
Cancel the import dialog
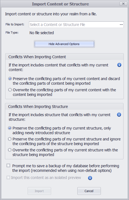89,191
